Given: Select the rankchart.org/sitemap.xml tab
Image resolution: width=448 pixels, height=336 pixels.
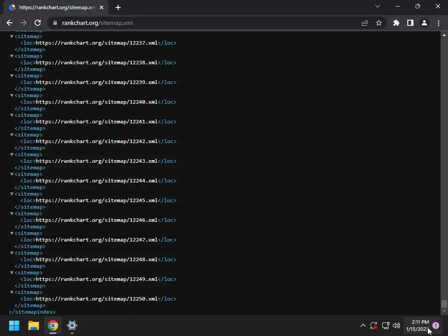Looking at the screenshot, I should click(x=56, y=8).
